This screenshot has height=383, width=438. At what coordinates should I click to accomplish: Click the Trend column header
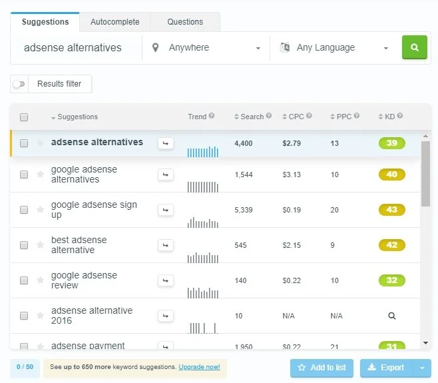click(197, 117)
